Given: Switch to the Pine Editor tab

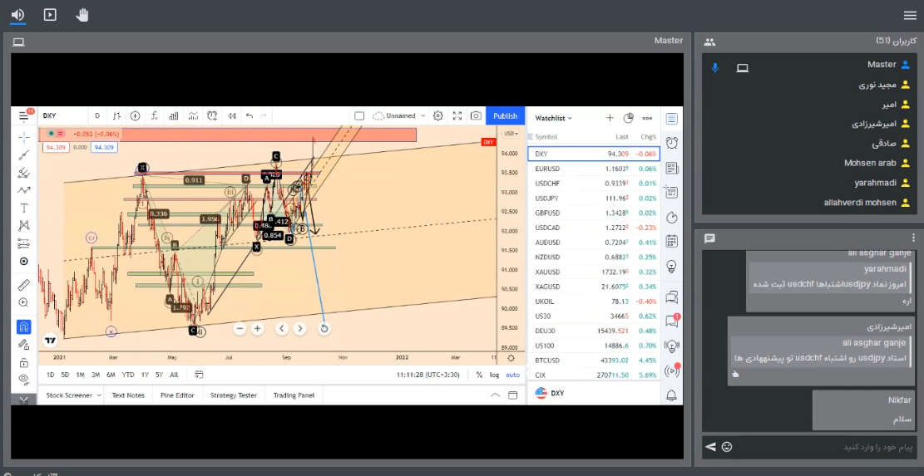Looking at the screenshot, I should pyautogui.click(x=177, y=395).
